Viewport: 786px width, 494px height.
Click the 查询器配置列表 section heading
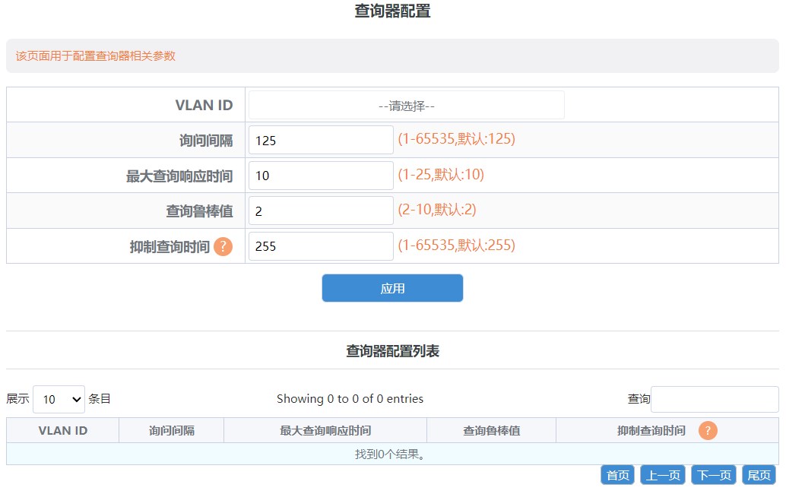pyautogui.click(x=392, y=350)
